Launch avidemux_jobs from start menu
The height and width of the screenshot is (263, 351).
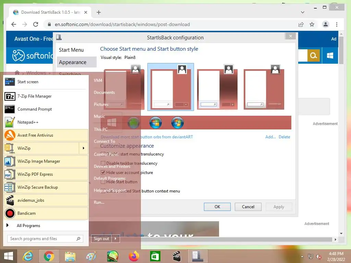[46, 200]
